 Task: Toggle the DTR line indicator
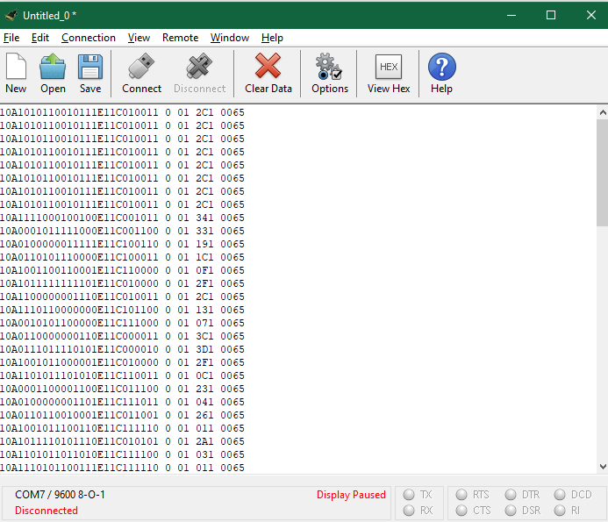[x=511, y=495]
